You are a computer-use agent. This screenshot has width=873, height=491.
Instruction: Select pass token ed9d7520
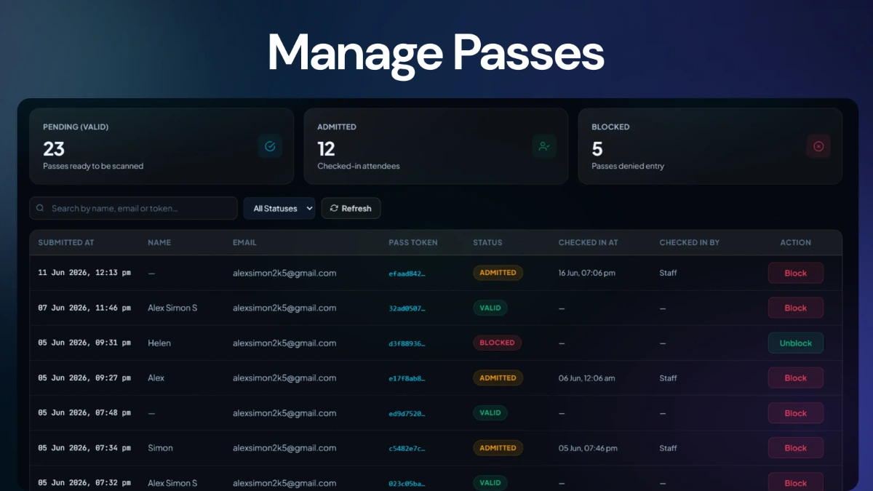(407, 413)
